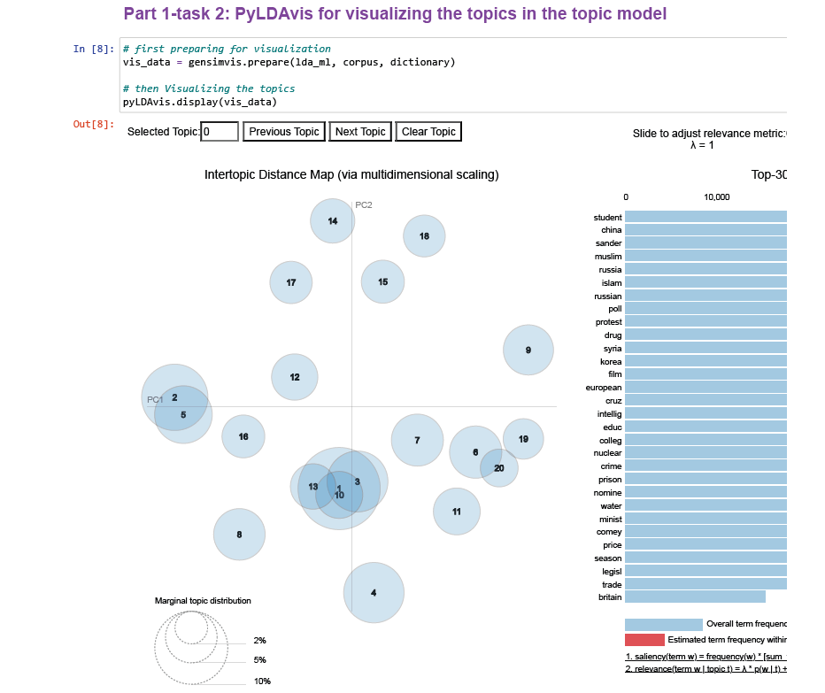This screenshot has height=693, width=825.
Task: Open the relevance formula footnote link
Action: [705, 668]
